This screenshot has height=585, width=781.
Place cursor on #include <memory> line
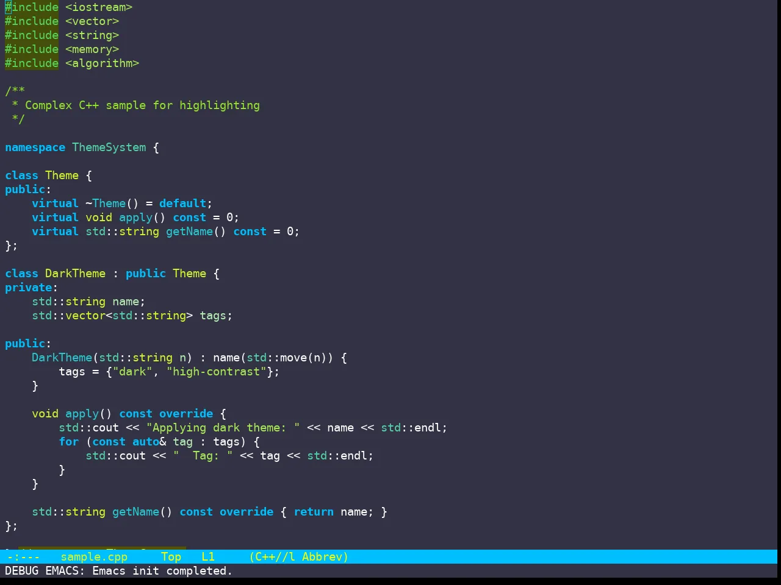coord(62,49)
